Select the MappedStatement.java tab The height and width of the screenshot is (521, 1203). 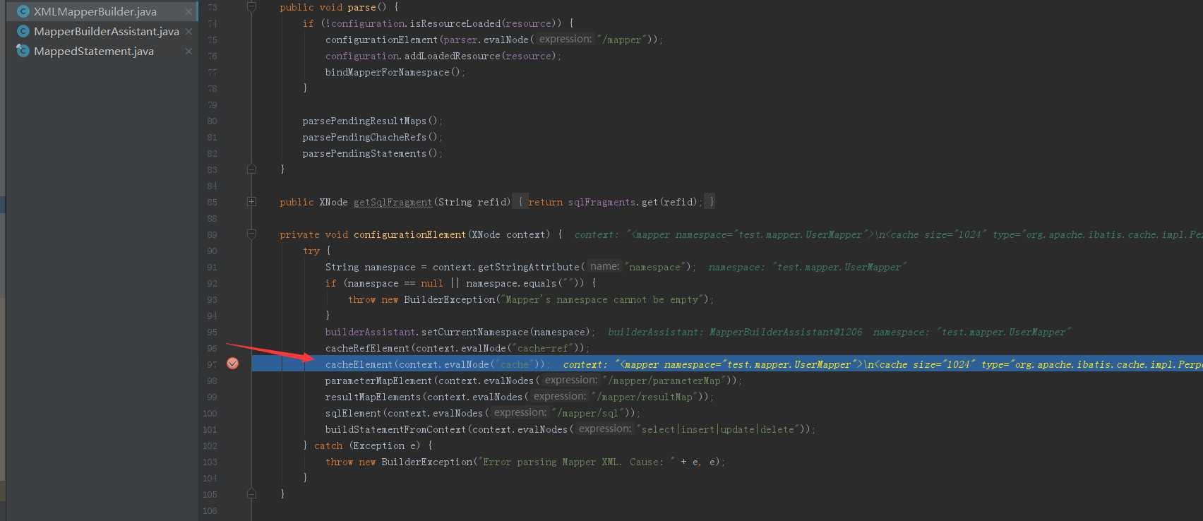(93, 51)
